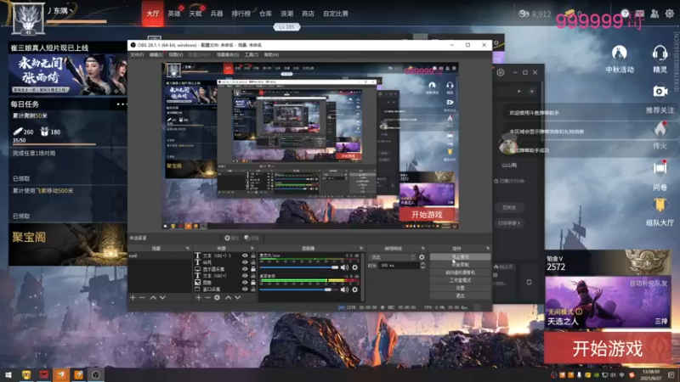Click the player avatar portrait at top left
The height and width of the screenshot is (382, 680).
tap(28, 19)
